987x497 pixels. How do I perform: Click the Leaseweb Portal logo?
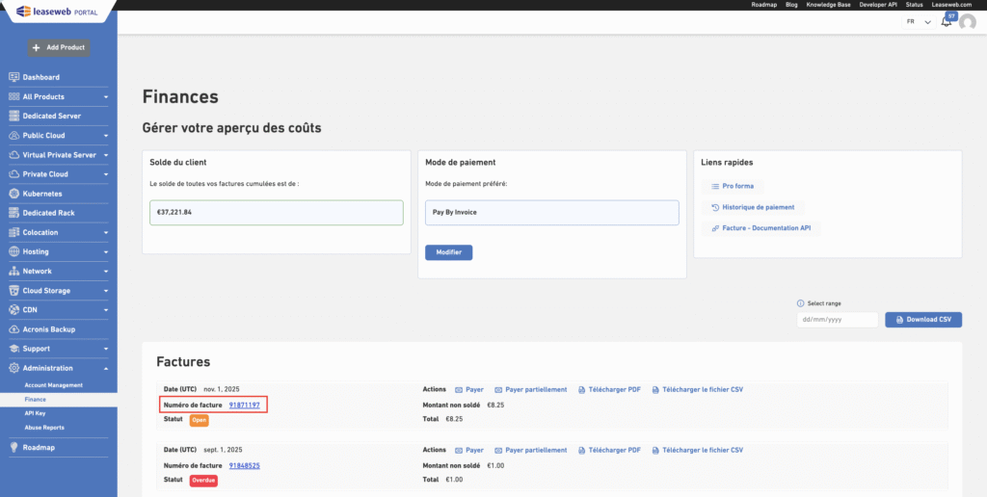point(57,11)
